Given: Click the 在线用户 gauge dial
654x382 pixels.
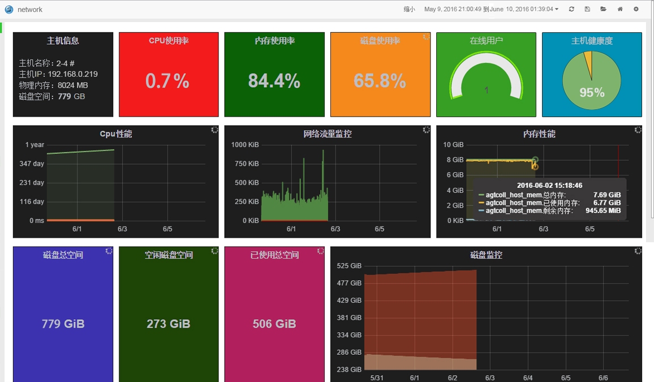Looking at the screenshot, I should click(x=486, y=76).
